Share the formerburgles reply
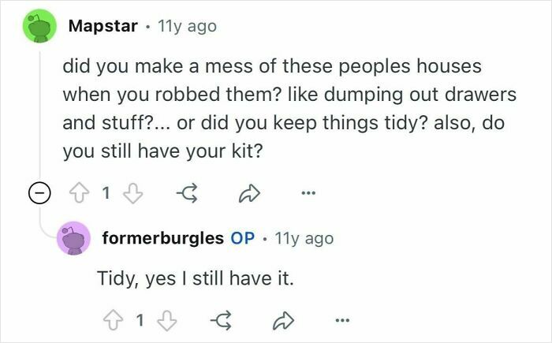552x343 pixels. 283,320
